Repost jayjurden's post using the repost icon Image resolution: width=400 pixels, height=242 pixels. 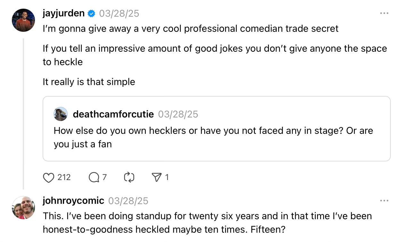click(129, 177)
